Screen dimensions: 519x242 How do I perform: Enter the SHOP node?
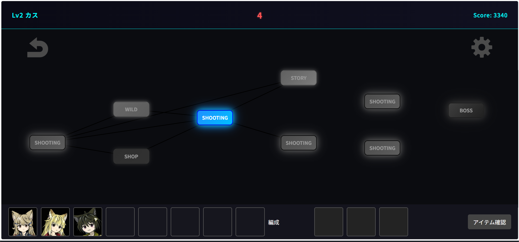click(x=131, y=156)
